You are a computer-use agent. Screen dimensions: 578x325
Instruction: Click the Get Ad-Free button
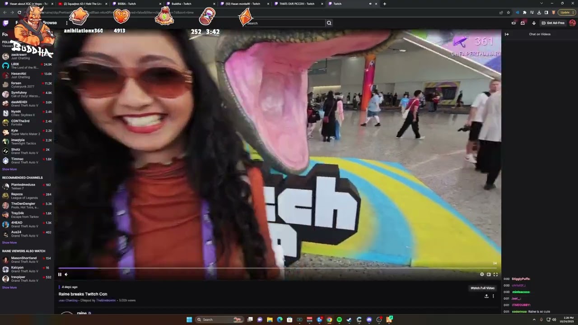[x=553, y=23]
